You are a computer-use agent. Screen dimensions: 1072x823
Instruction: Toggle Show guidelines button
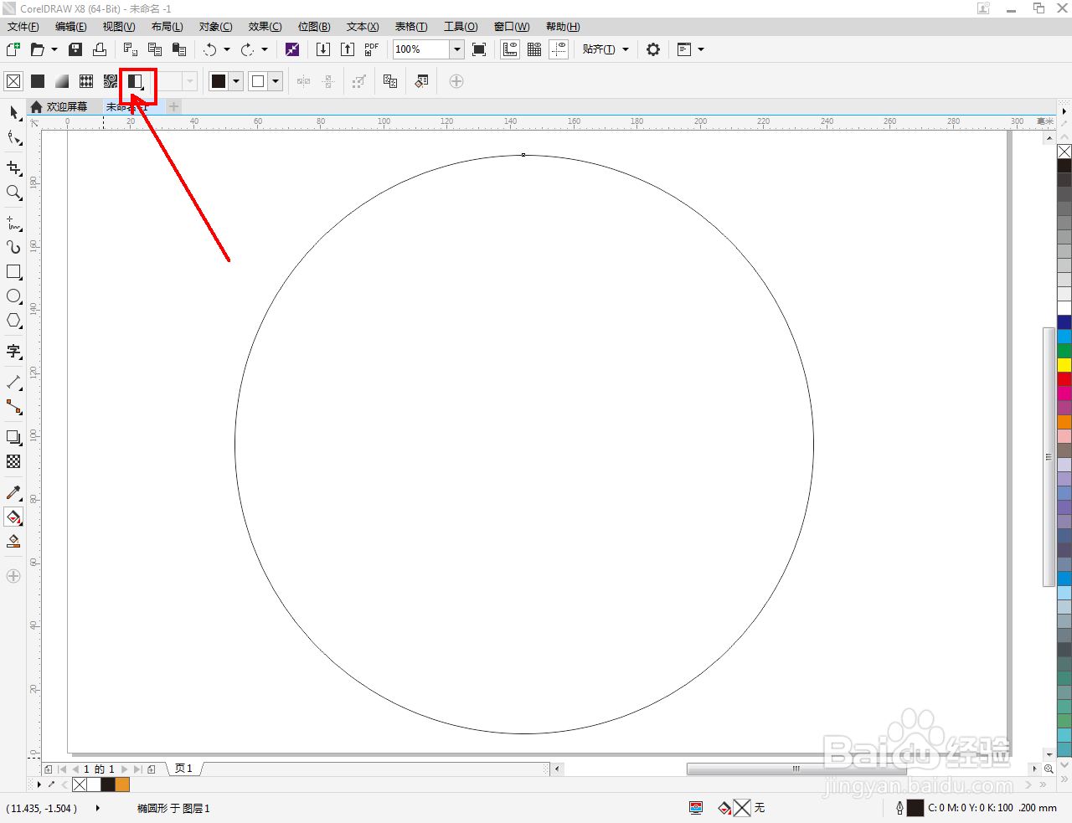tap(559, 49)
